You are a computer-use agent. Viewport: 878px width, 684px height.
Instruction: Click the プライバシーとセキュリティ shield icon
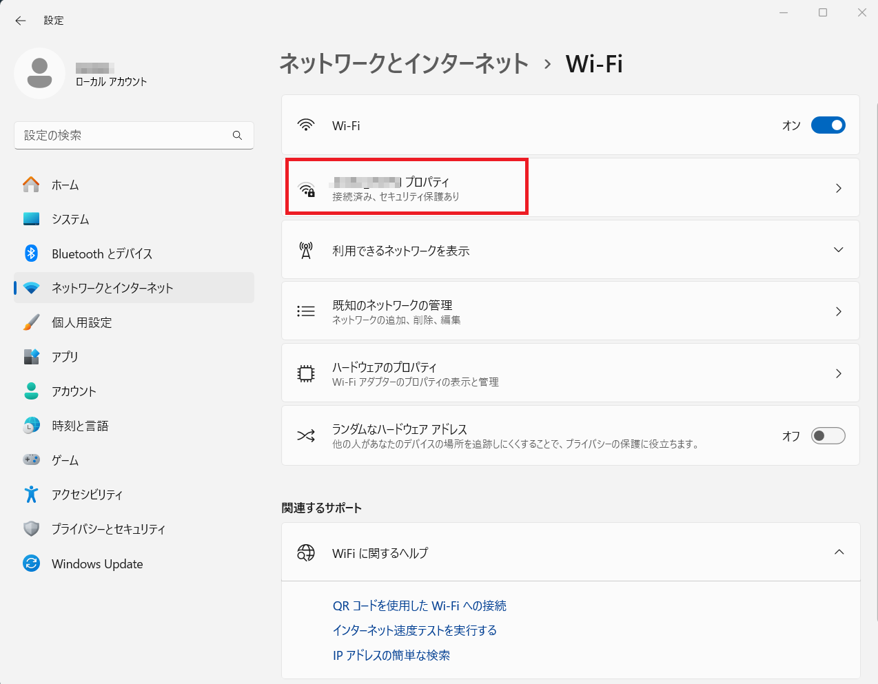pos(31,529)
